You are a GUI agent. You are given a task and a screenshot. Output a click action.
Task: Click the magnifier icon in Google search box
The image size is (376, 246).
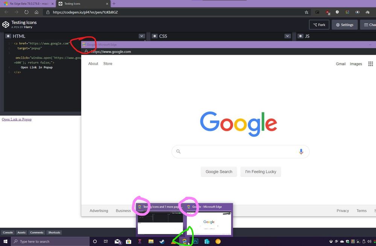[178, 151]
